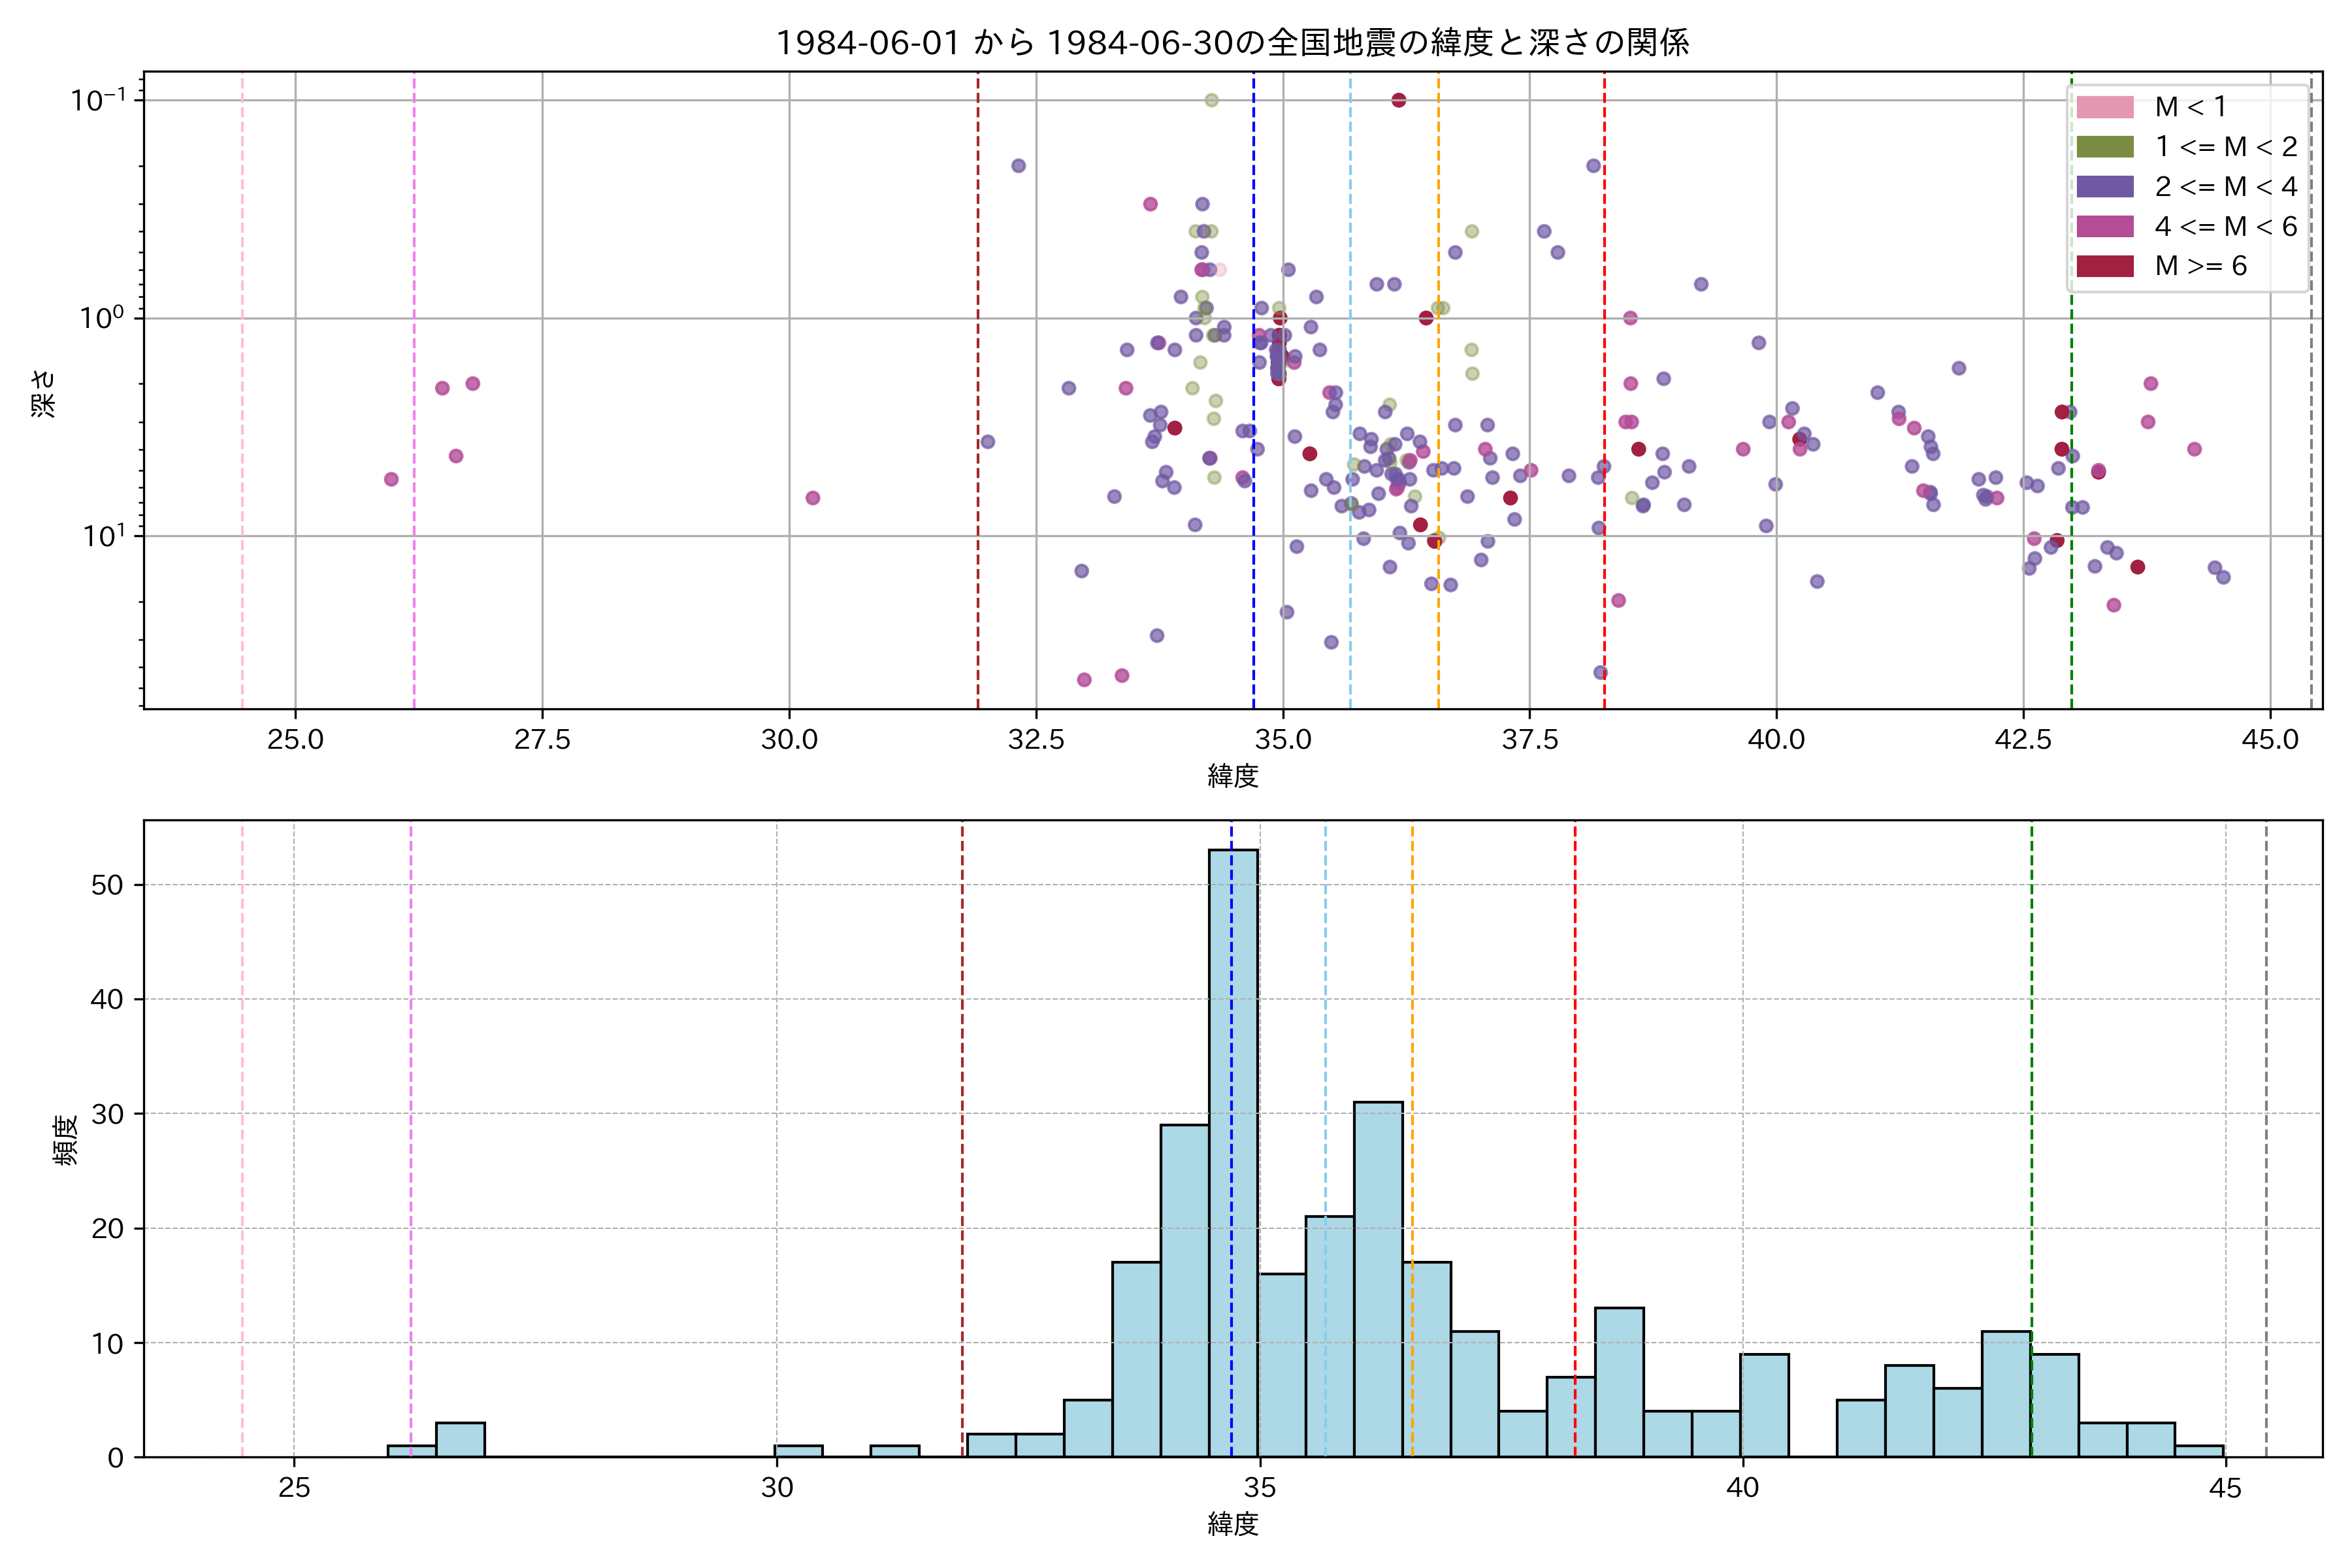Viewport: 2352px width, 1568px height.
Task: Click the 50 tick label on the histogram y-axis
Action: pos(107,885)
